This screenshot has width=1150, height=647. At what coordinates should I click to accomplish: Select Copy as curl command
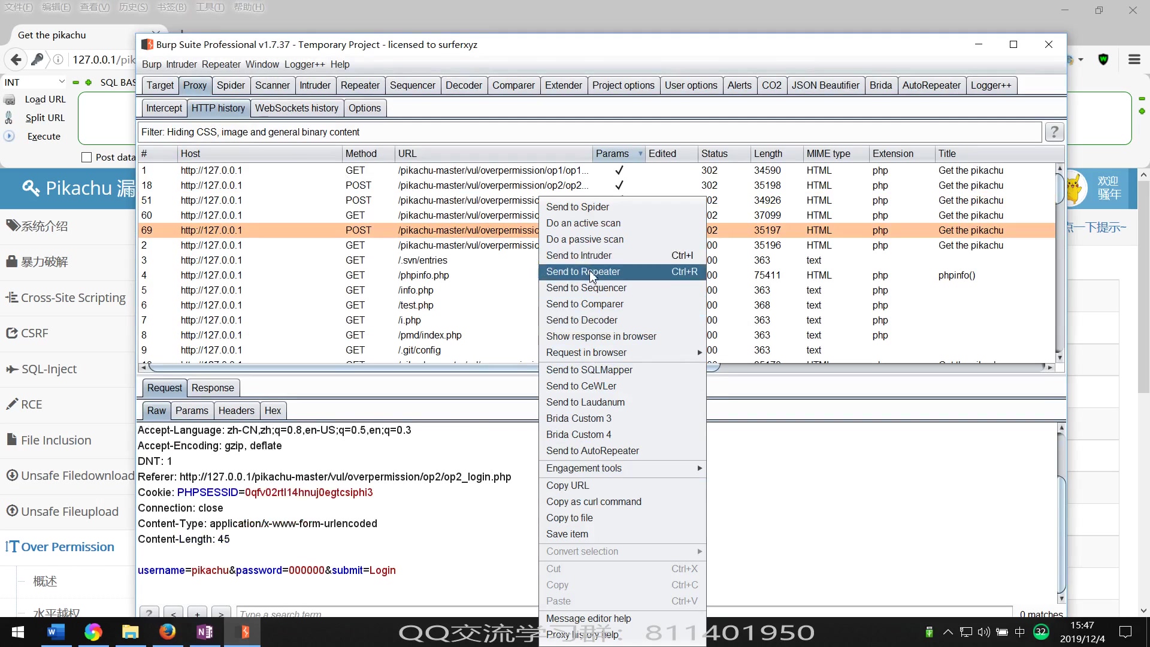(x=623, y=501)
